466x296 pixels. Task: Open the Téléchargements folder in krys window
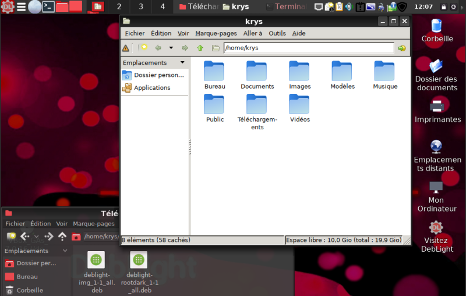pyautogui.click(x=257, y=105)
